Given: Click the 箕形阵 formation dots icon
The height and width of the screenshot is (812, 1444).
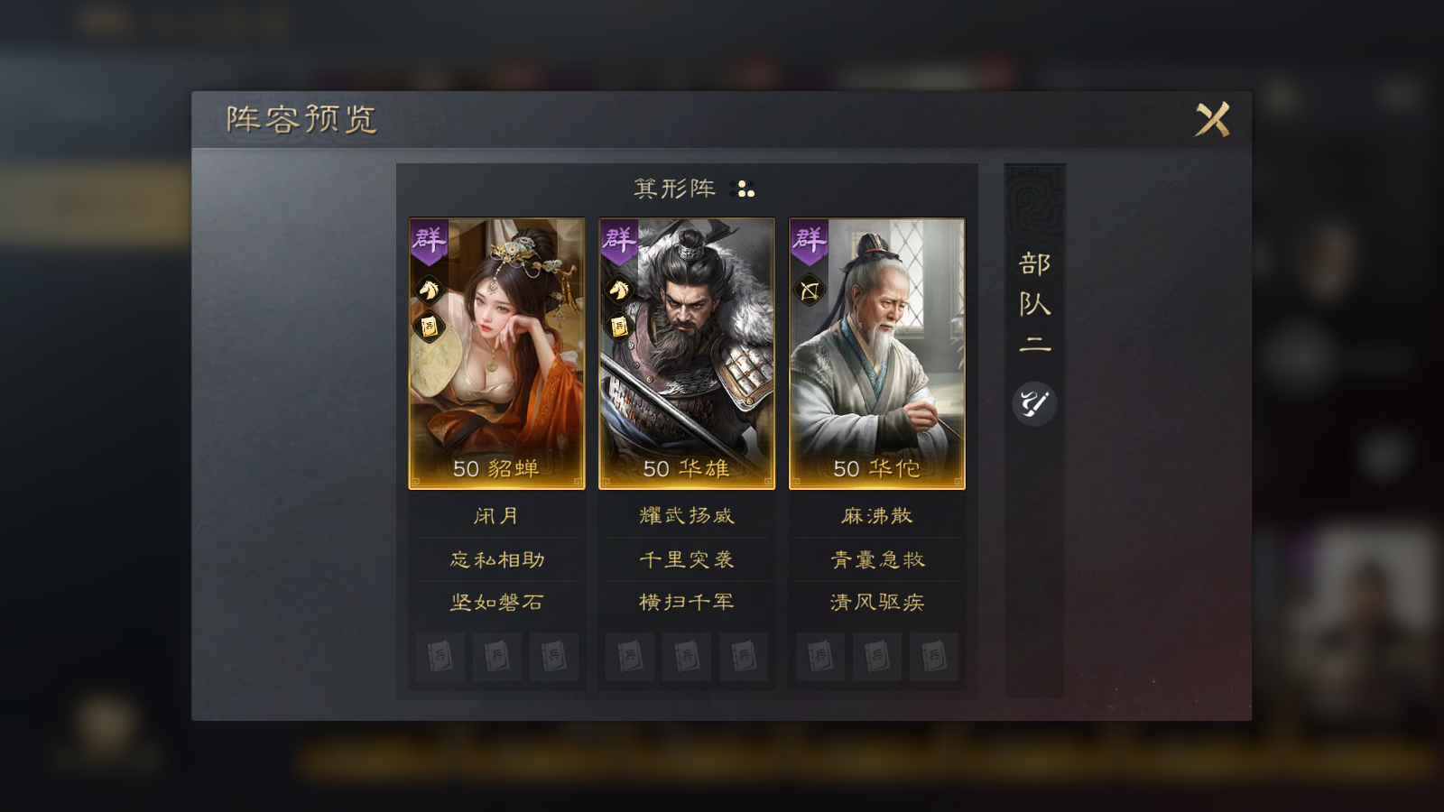Looking at the screenshot, I should (x=745, y=189).
